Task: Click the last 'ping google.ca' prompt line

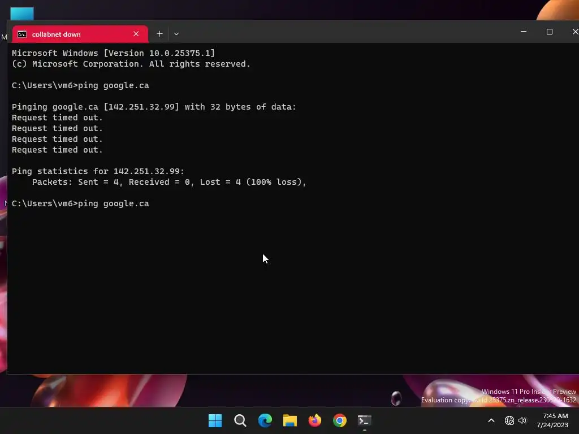Action: point(80,203)
